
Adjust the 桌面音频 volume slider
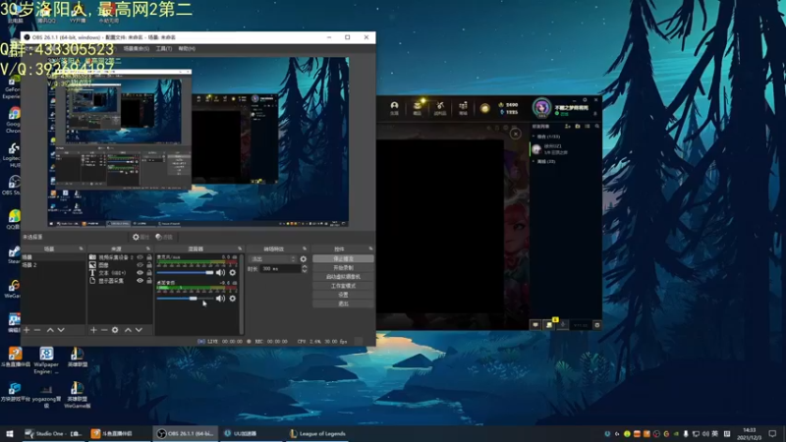tap(185, 299)
